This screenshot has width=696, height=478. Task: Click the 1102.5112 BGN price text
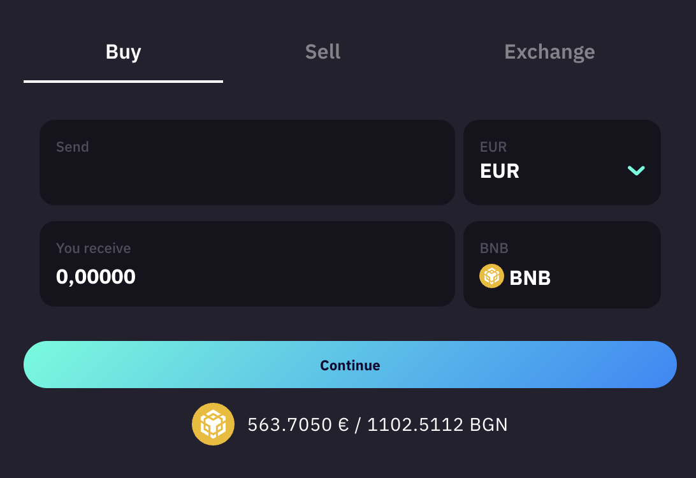[437, 424]
